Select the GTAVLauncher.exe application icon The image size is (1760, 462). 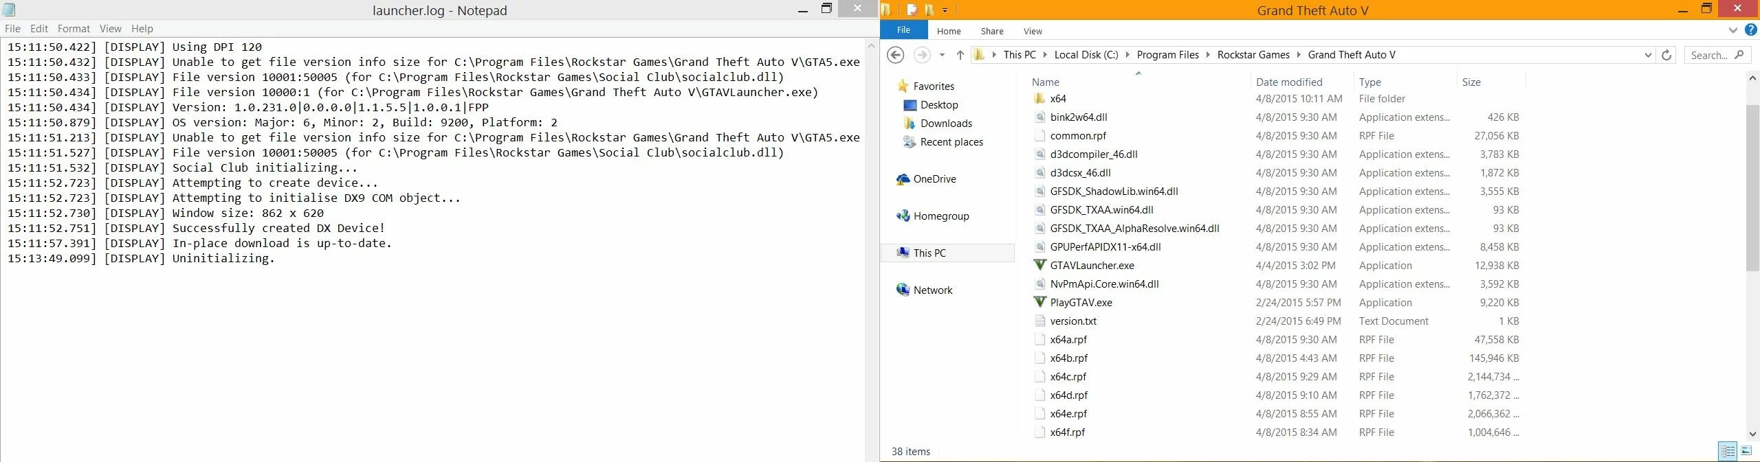(1039, 266)
